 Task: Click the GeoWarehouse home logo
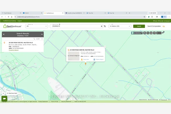click(12, 26)
